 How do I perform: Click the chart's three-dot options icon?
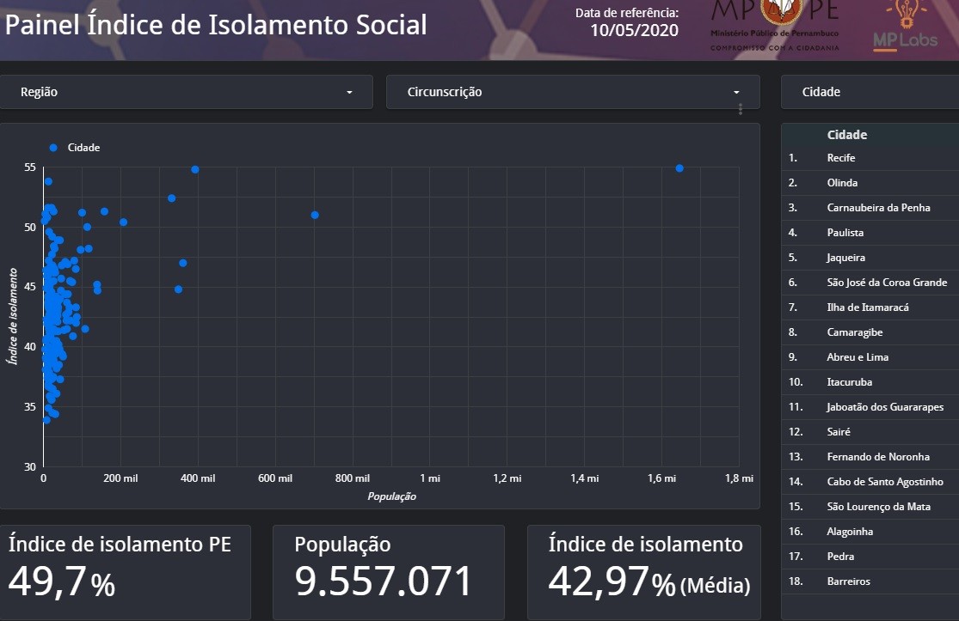[x=740, y=109]
